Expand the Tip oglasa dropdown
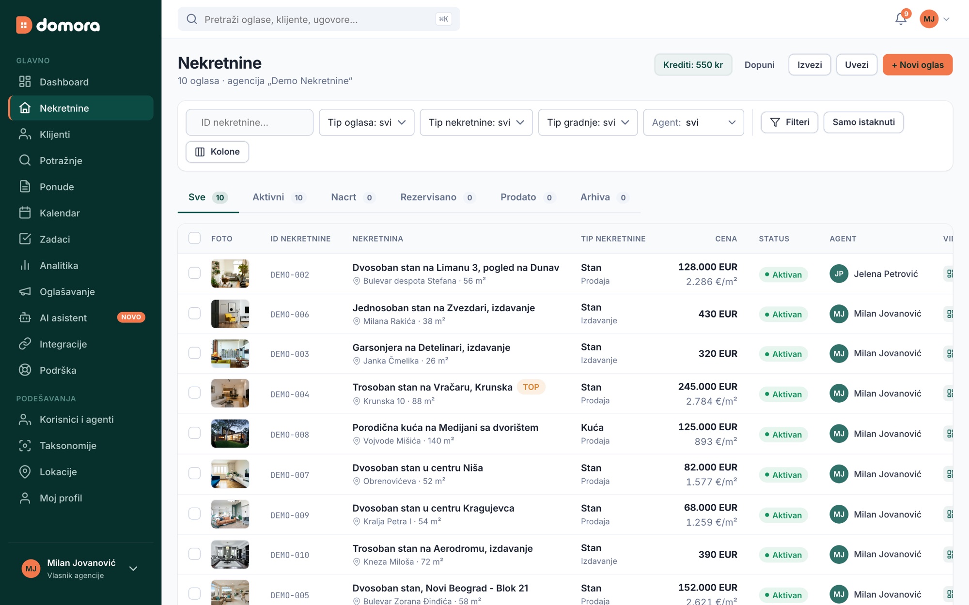 (367, 122)
